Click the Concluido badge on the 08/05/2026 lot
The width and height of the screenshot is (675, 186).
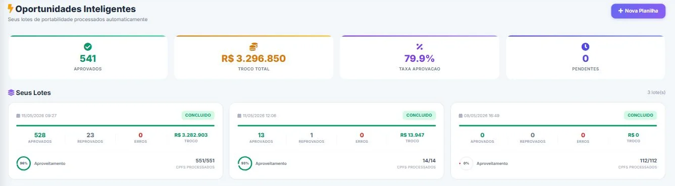640,115
